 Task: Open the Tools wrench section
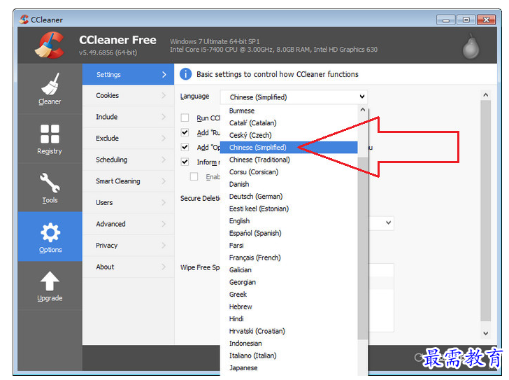pyautogui.click(x=50, y=188)
